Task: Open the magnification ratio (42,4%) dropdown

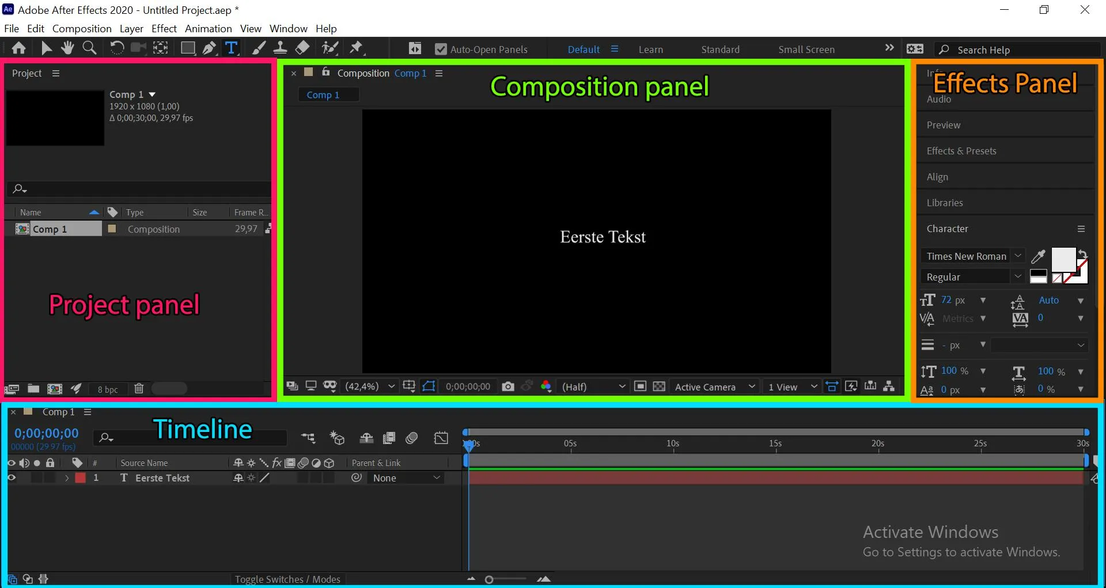Action: pos(369,387)
